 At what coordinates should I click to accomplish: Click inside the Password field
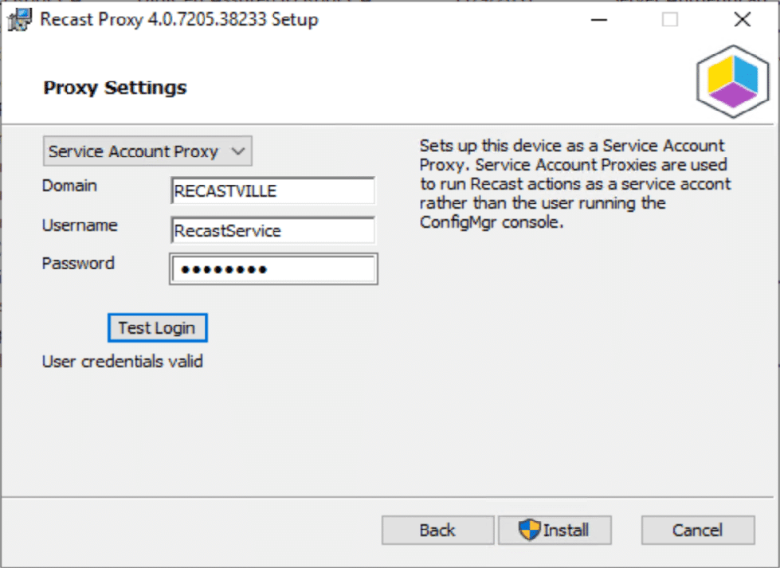(272, 268)
